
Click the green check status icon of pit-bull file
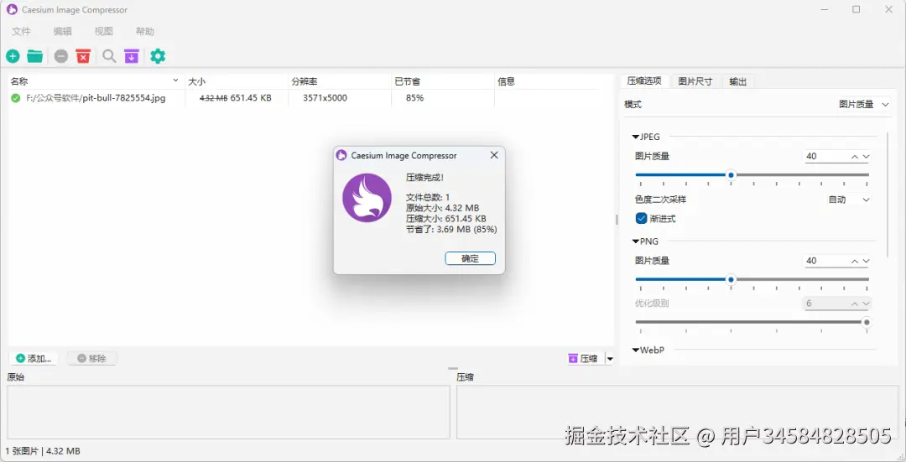coord(16,98)
